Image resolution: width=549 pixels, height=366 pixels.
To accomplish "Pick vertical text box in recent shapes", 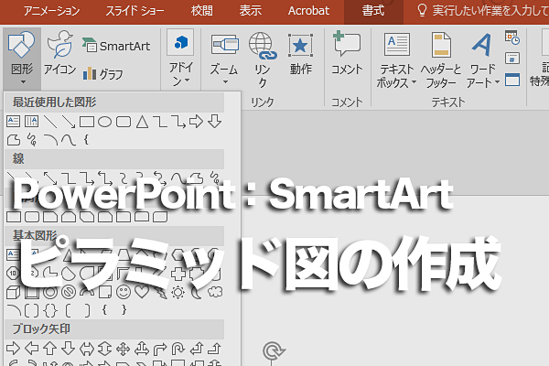I will point(31,122).
